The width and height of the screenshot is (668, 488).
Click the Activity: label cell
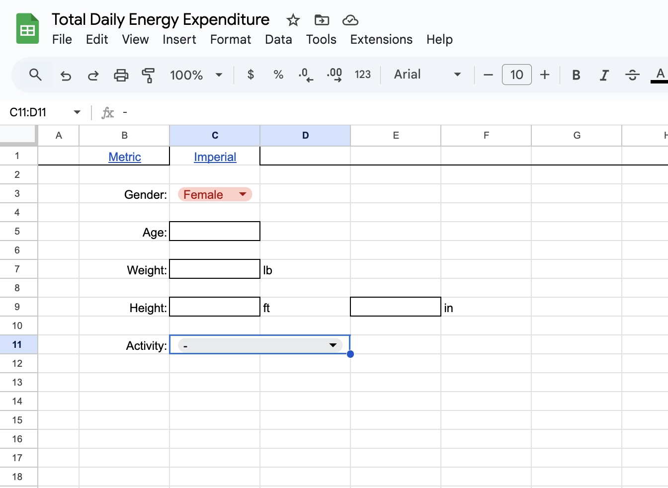point(124,345)
